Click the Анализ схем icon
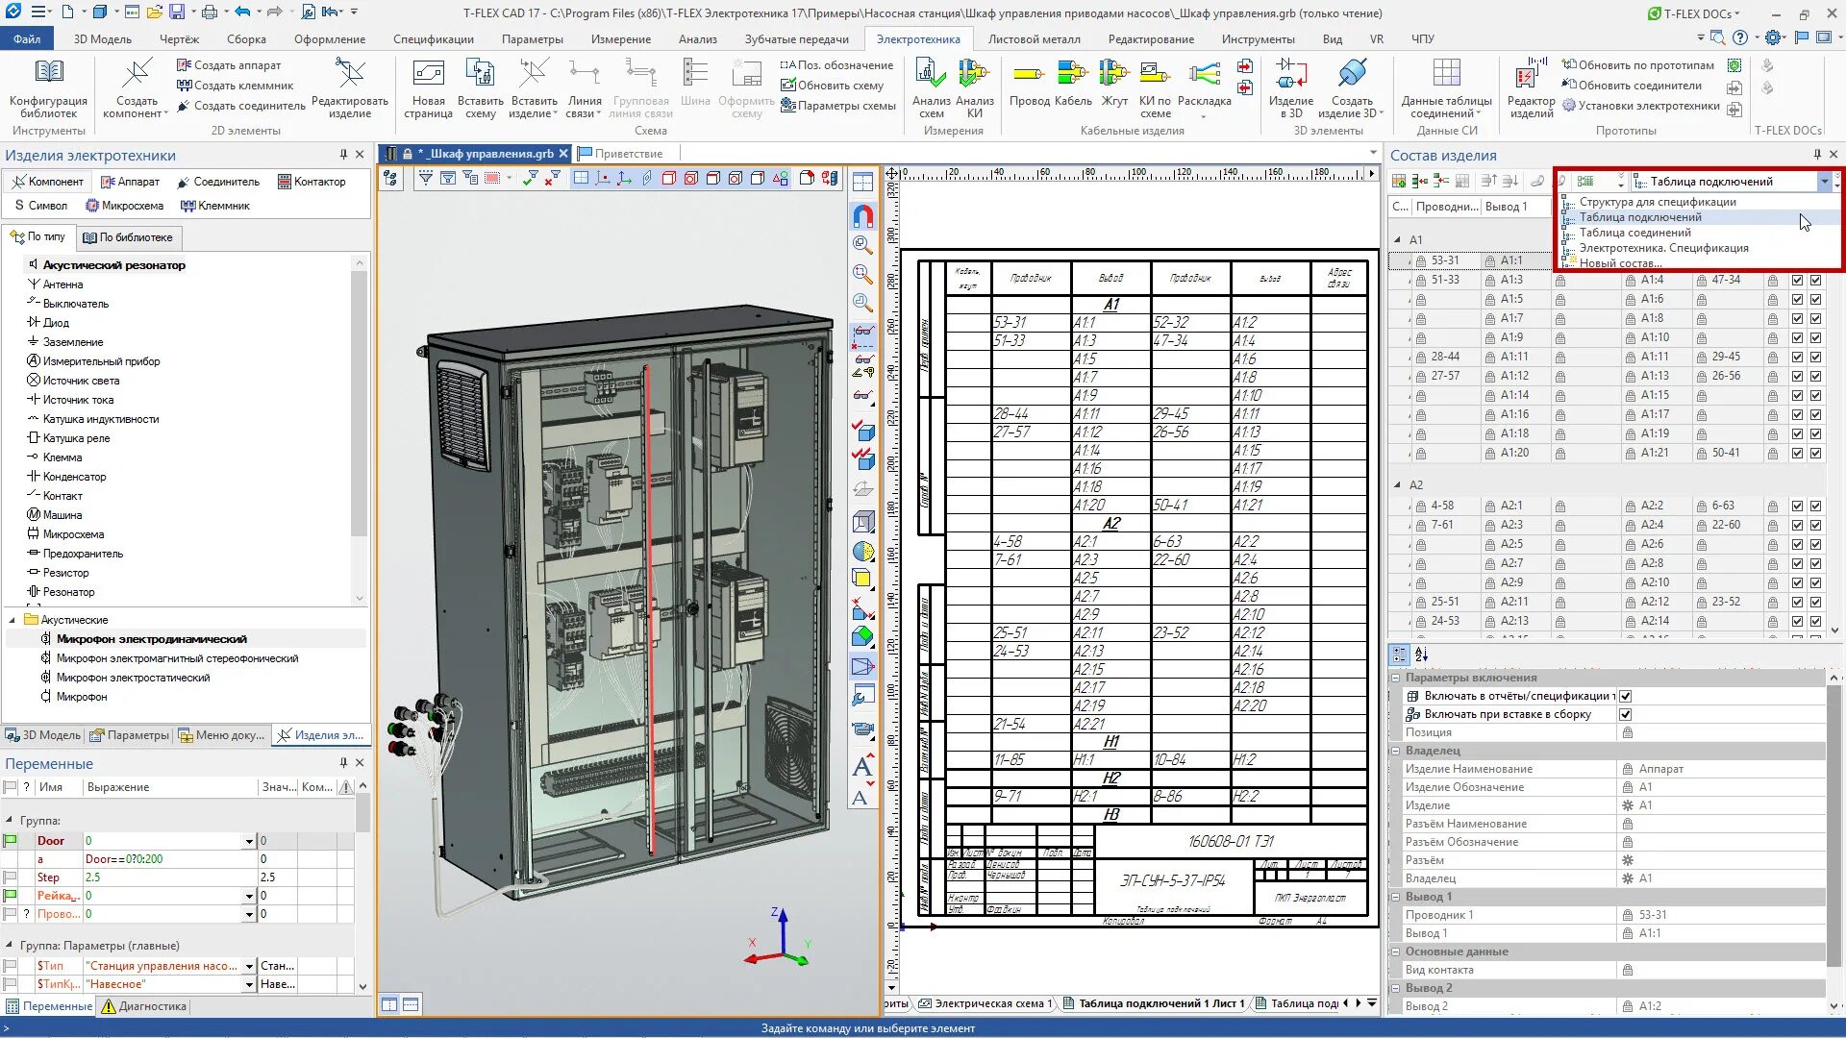The height and width of the screenshot is (1038, 1846). [x=930, y=75]
